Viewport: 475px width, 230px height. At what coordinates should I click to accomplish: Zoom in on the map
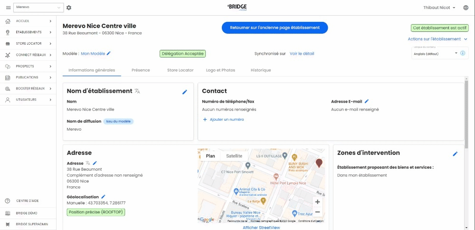[x=317, y=202]
